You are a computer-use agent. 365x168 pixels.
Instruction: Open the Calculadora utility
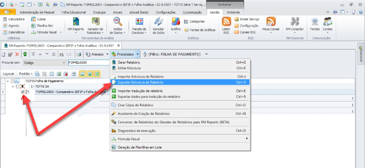point(14,19)
